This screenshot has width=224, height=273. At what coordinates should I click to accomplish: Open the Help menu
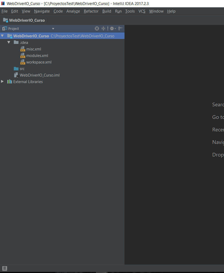(171, 11)
